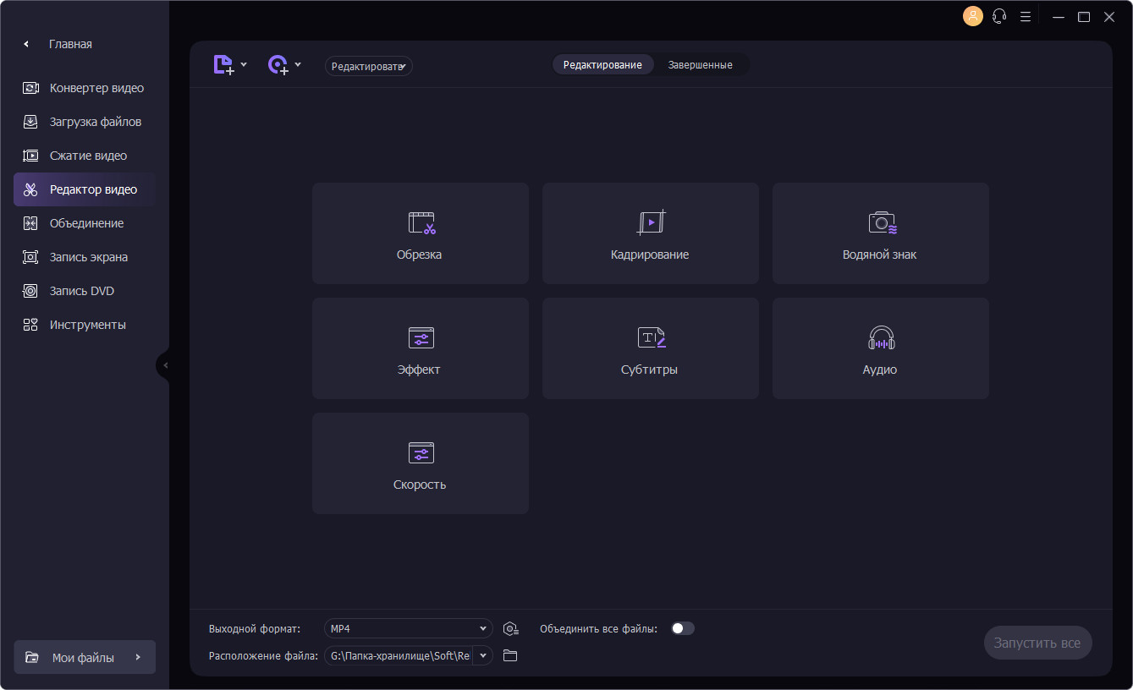Screen dimensions: 1133x690
Task: Click the Запустить все button
Action: [x=1037, y=643]
